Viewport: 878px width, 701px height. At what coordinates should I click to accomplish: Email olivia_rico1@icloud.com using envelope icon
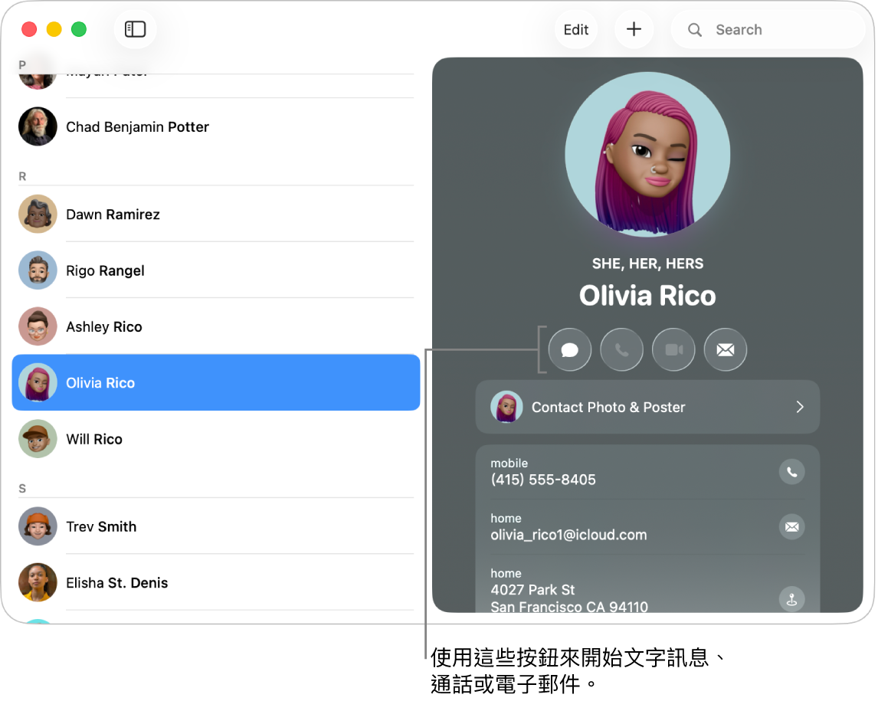(x=791, y=527)
